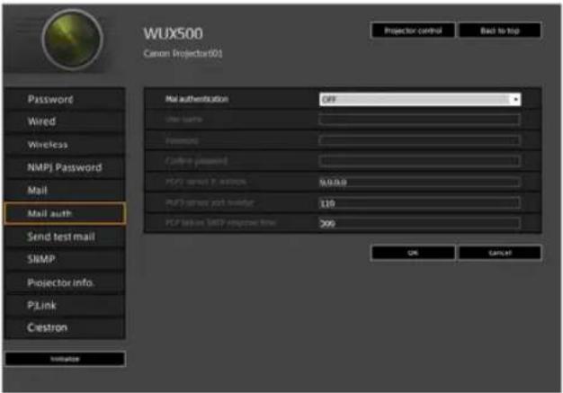Click the User name input field
This screenshot has width=563, height=393.
419,120
